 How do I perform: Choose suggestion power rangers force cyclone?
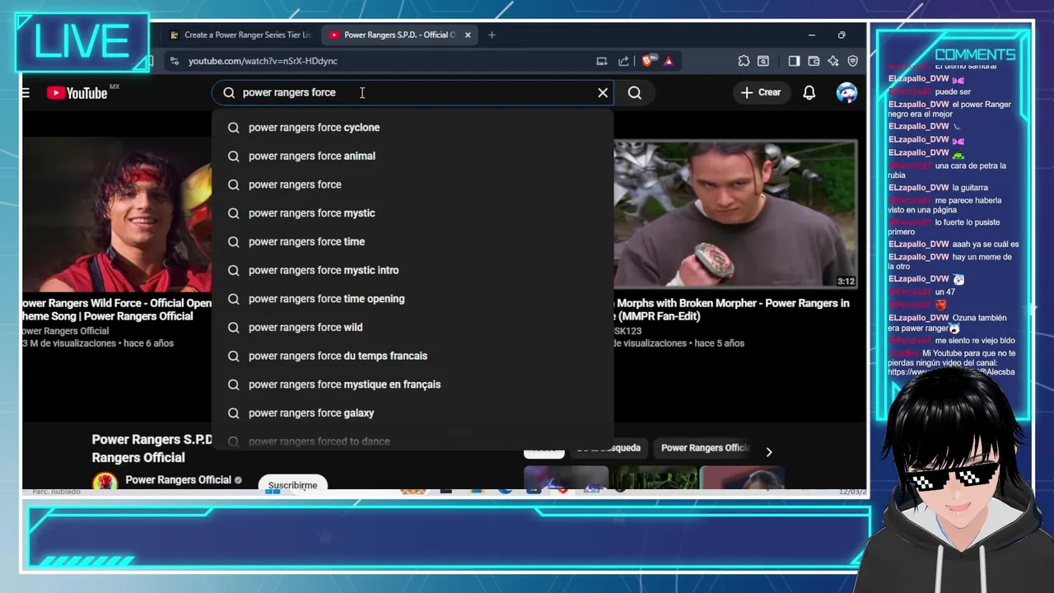[x=413, y=128]
